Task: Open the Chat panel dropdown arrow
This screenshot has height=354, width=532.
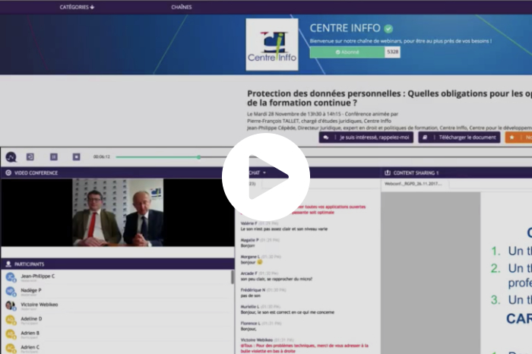Action: point(264,173)
